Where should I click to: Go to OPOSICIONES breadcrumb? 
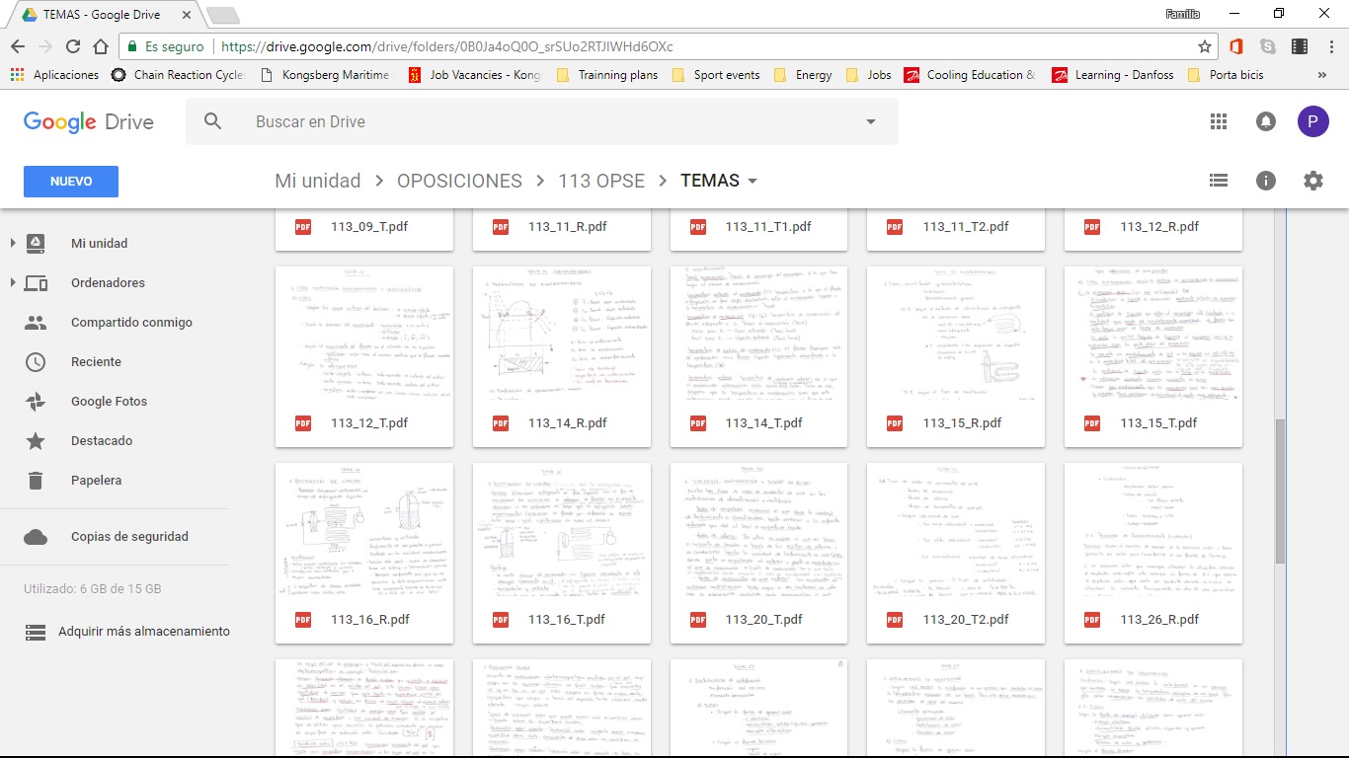click(459, 181)
